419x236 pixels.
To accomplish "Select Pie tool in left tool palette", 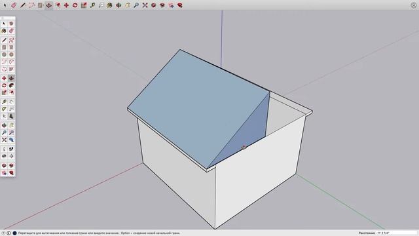I will click(x=11, y=69).
